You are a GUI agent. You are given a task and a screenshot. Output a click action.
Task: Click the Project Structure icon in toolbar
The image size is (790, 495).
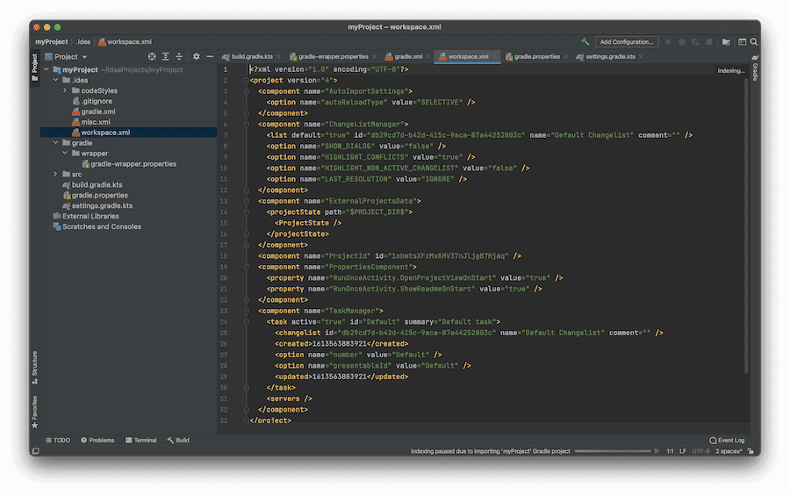[726, 41]
